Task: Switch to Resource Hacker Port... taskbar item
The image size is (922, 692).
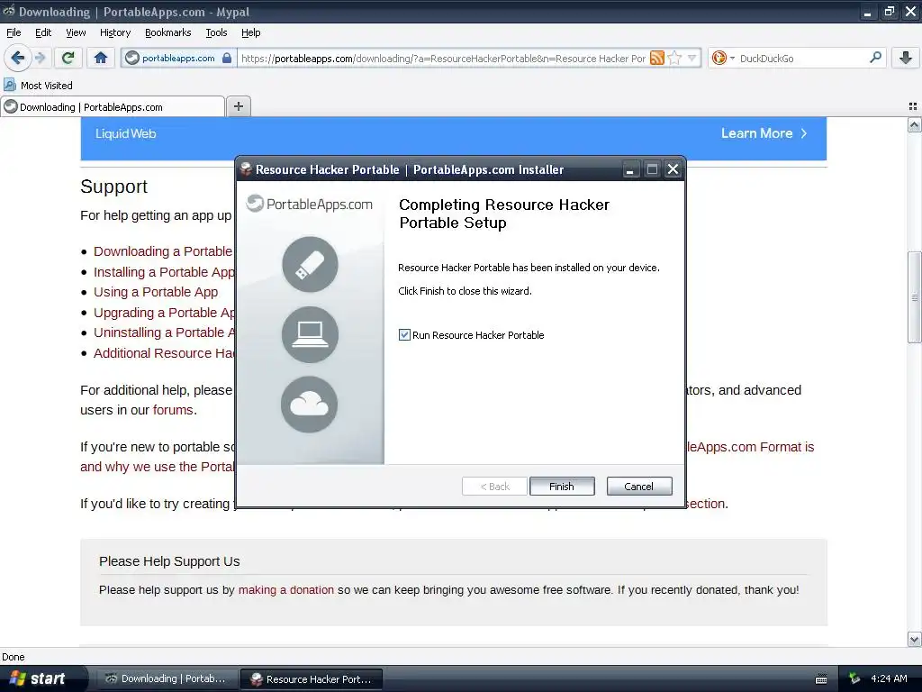Action: [x=311, y=679]
